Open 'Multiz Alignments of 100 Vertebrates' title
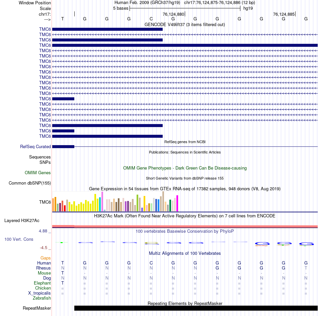Viewport: 318px width, 316px height. tap(185, 253)
